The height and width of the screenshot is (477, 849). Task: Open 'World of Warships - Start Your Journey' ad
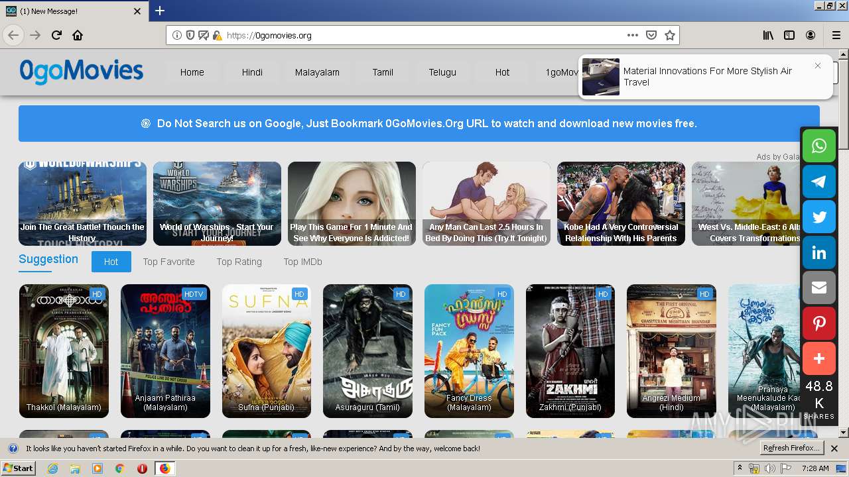(x=217, y=203)
